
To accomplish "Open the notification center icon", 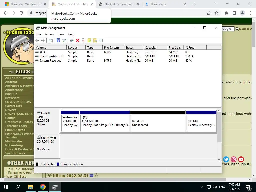I will [x=248, y=187].
